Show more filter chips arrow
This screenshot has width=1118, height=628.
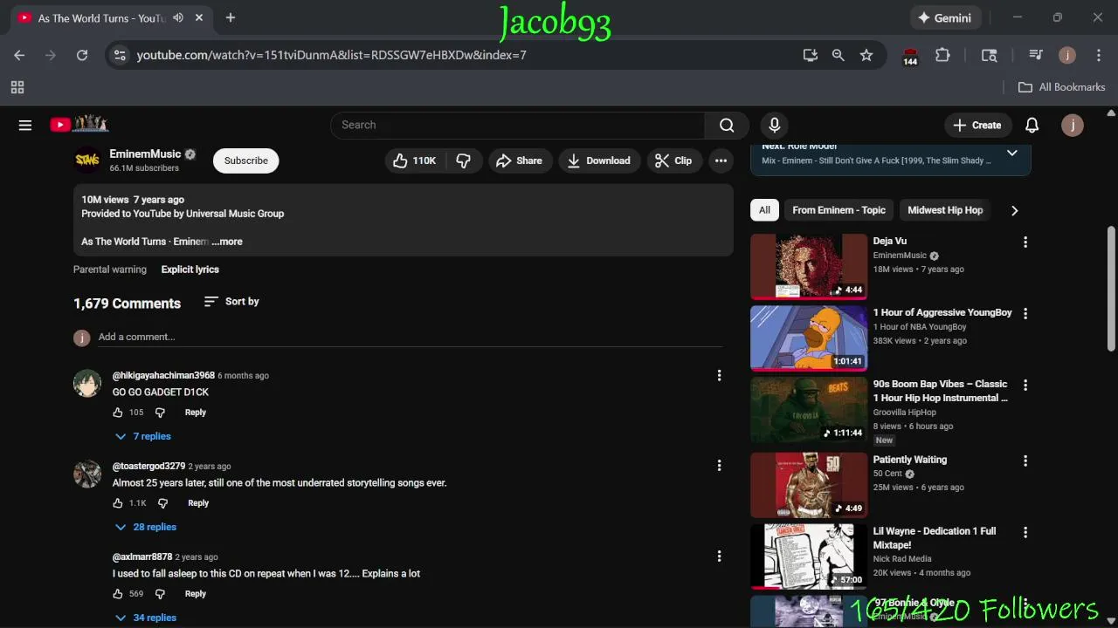click(x=1014, y=210)
